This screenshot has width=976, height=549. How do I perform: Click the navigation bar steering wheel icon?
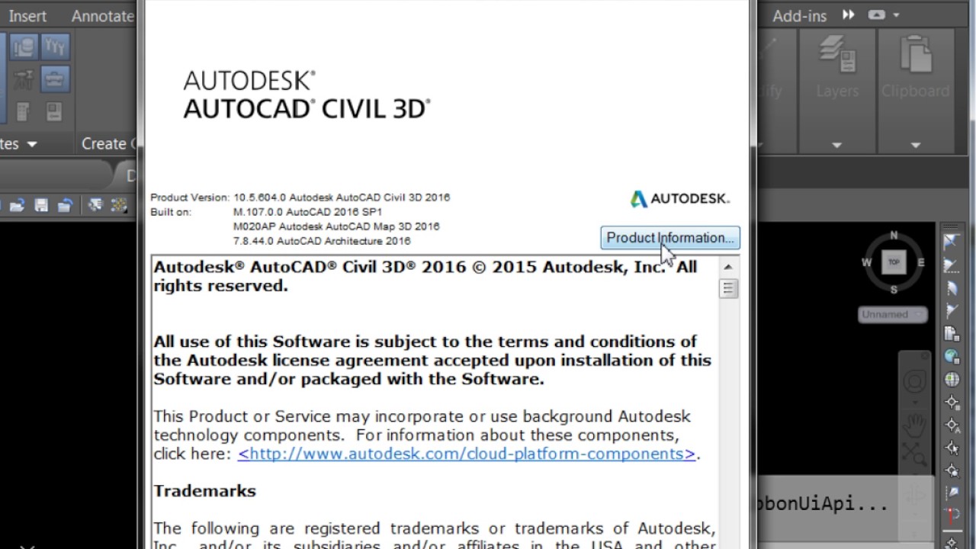[x=914, y=381]
